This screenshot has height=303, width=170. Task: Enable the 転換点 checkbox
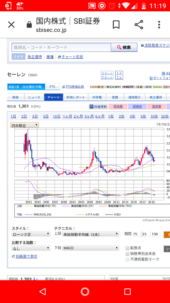click(128, 248)
